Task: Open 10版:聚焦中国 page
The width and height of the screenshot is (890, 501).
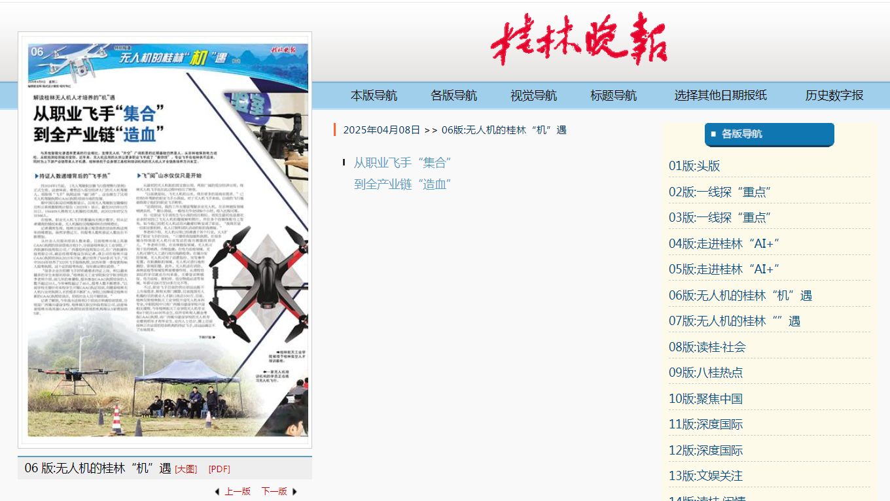Action: coord(705,398)
